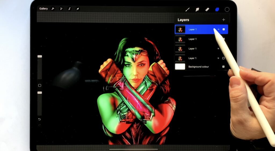Show the bottom unchecked Layer 1
Screen dimensions: 275x151
(x=223, y=58)
